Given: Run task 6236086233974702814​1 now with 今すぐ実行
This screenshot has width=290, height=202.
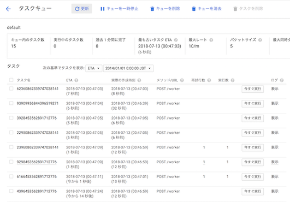Looking at the screenshot, I should [x=253, y=89].
